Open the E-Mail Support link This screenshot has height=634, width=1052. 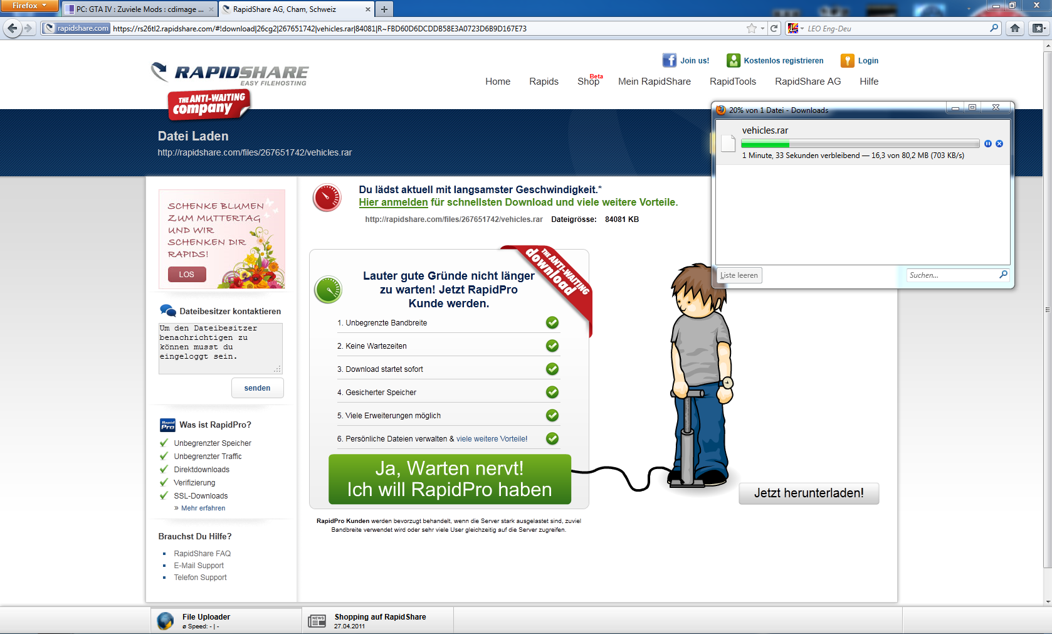pos(199,566)
